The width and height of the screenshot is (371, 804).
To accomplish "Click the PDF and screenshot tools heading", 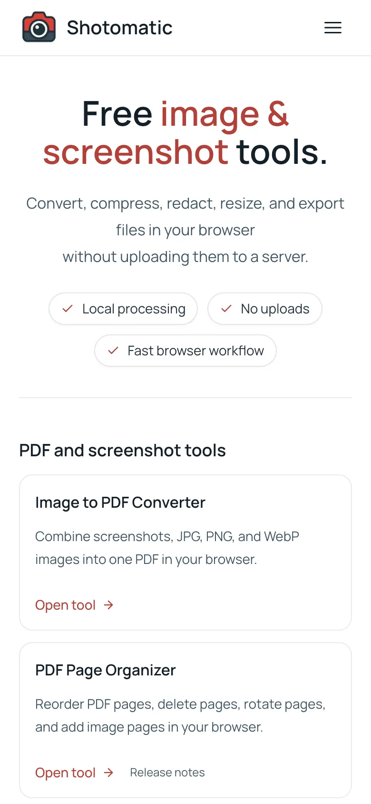I will coord(122,451).
